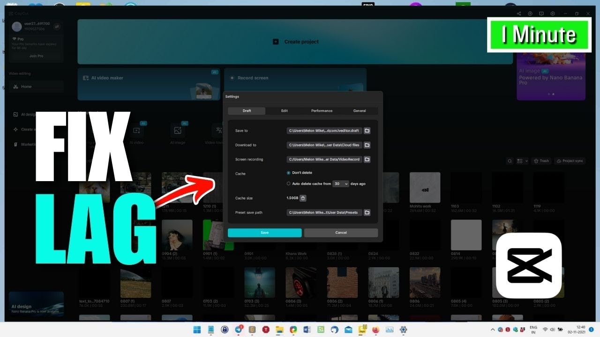
Task: Open Microsoft Word from the taskbar
Action: click(x=307, y=330)
